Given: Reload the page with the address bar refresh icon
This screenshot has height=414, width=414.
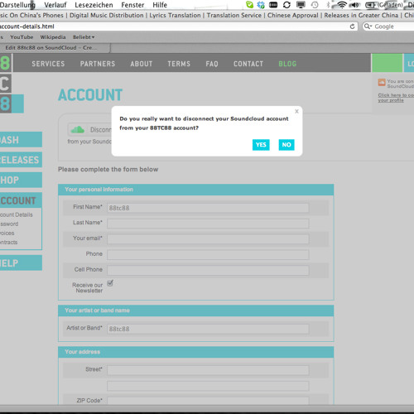Looking at the screenshot, I should [353, 26].
